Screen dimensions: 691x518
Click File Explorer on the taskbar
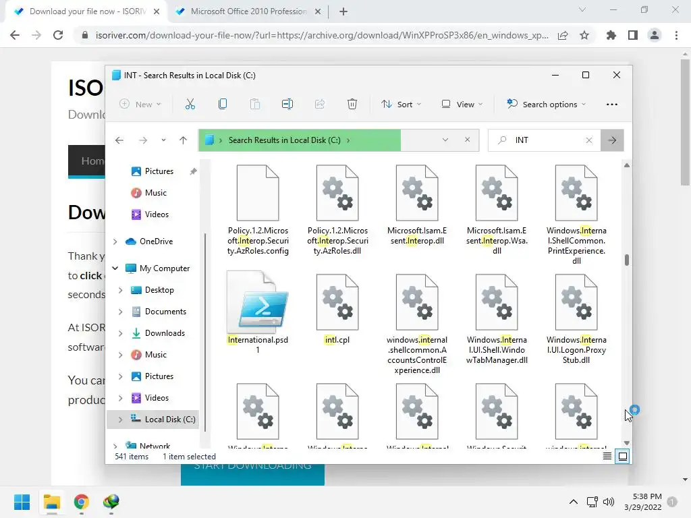[51, 502]
